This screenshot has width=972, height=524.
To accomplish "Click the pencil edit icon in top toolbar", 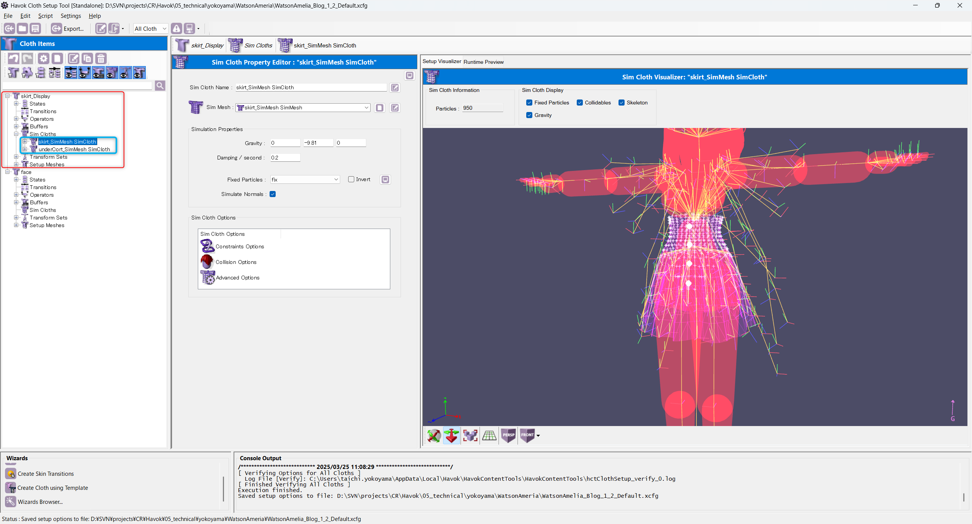I will click(101, 28).
